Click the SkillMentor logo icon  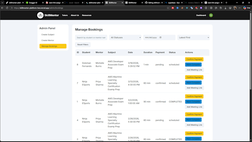coord(40,15)
